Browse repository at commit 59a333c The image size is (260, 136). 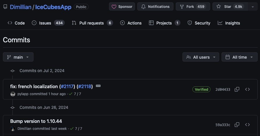(x=247, y=125)
